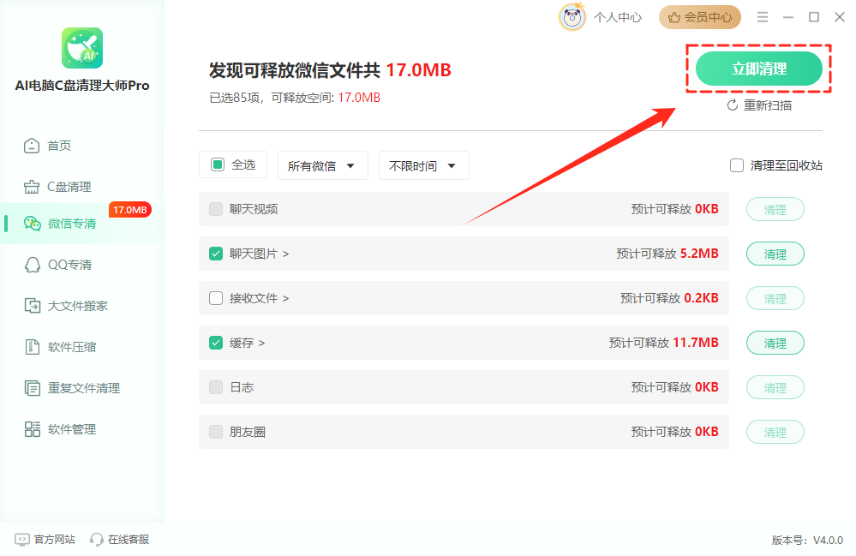Open the 所有微信 dropdown
This screenshot has height=556, width=856.
tap(323, 165)
